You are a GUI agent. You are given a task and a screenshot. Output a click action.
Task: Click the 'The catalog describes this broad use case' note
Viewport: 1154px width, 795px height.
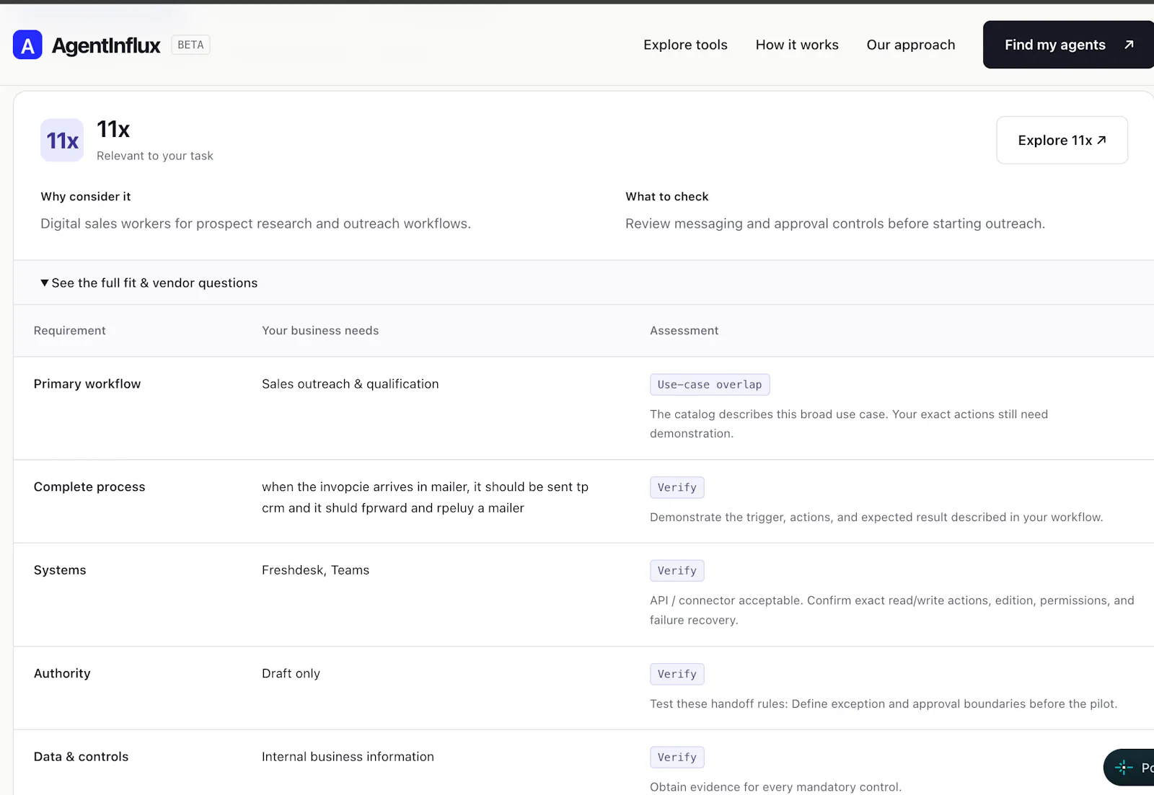coord(849,424)
